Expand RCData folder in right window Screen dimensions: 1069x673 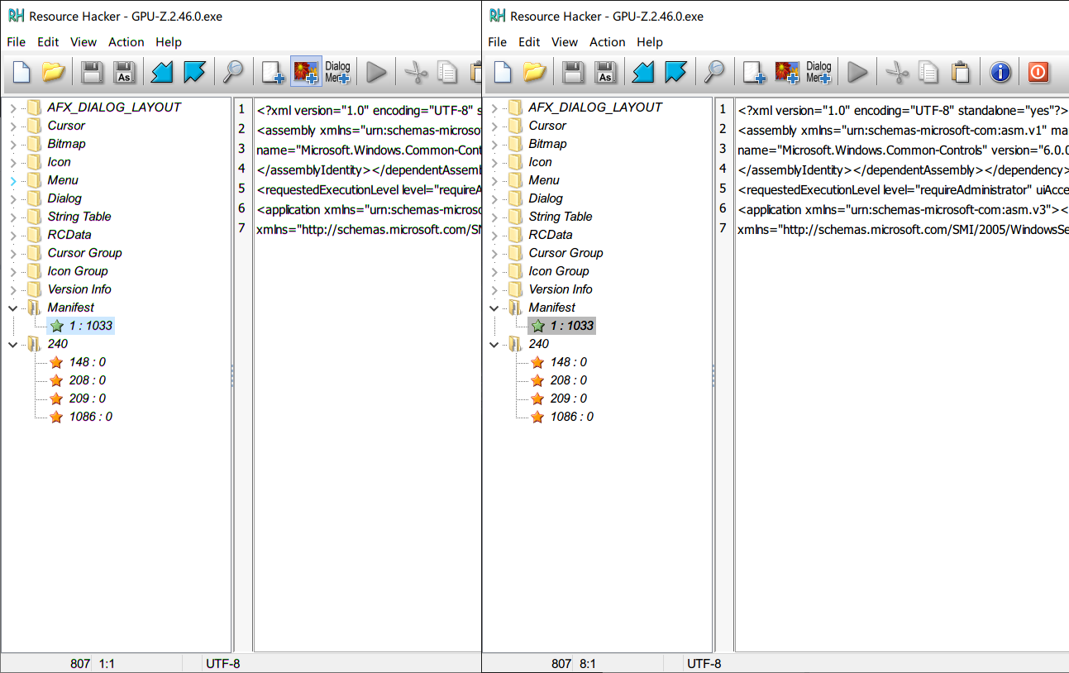tap(494, 235)
